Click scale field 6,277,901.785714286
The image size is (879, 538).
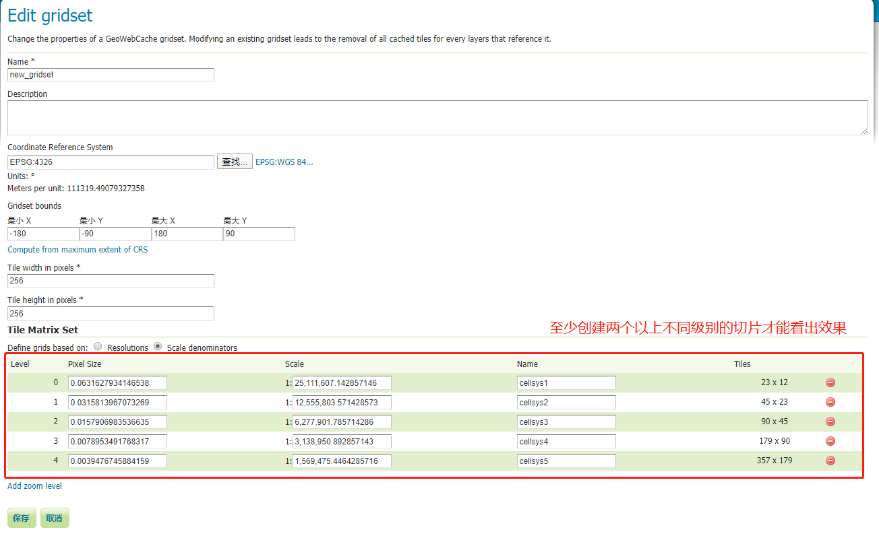coord(342,422)
